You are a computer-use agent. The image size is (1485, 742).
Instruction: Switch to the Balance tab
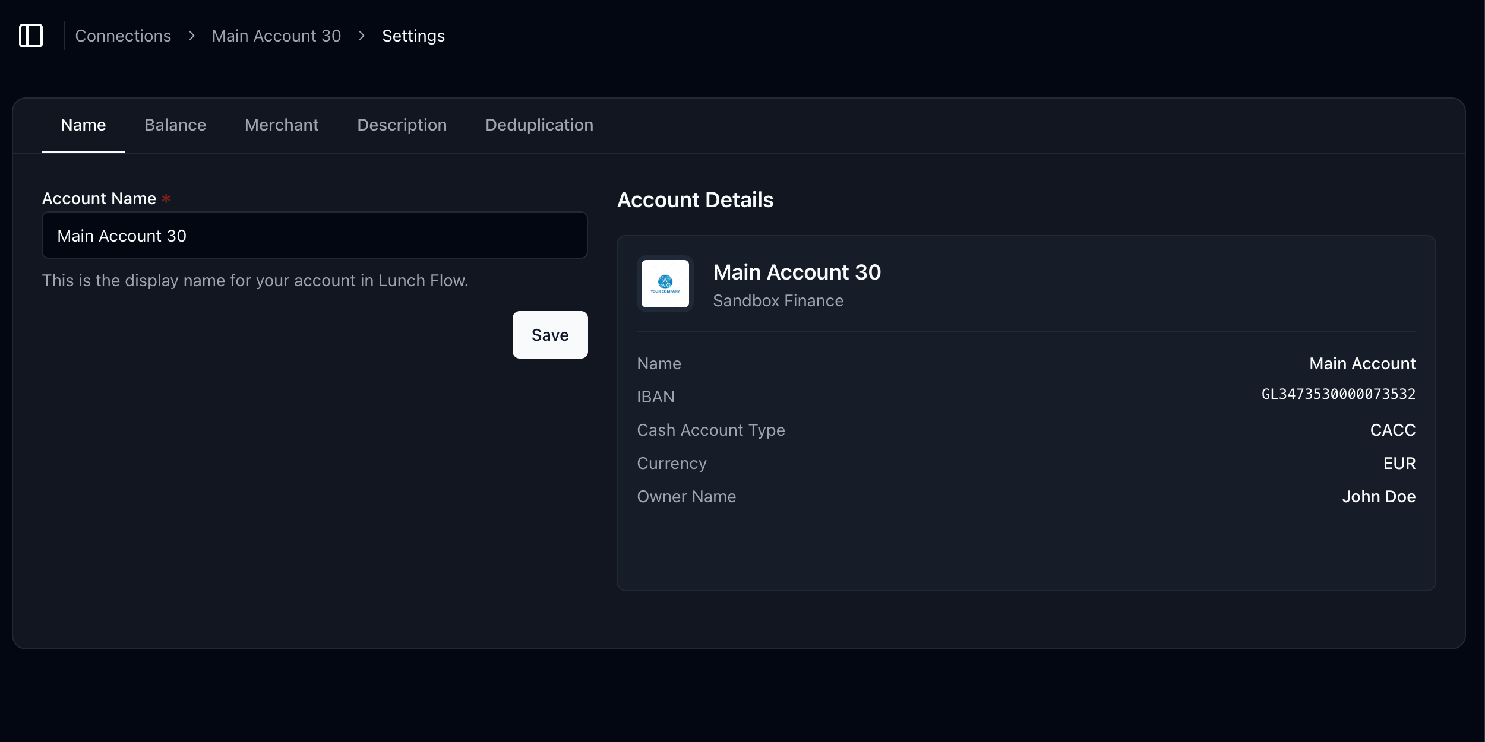click(175, 125)
